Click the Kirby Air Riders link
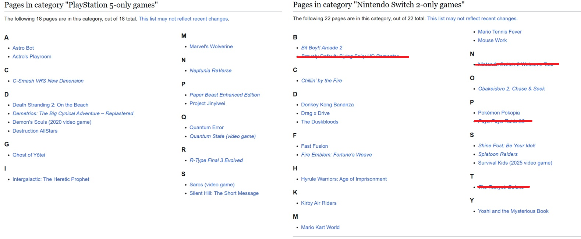 [319, 203]
